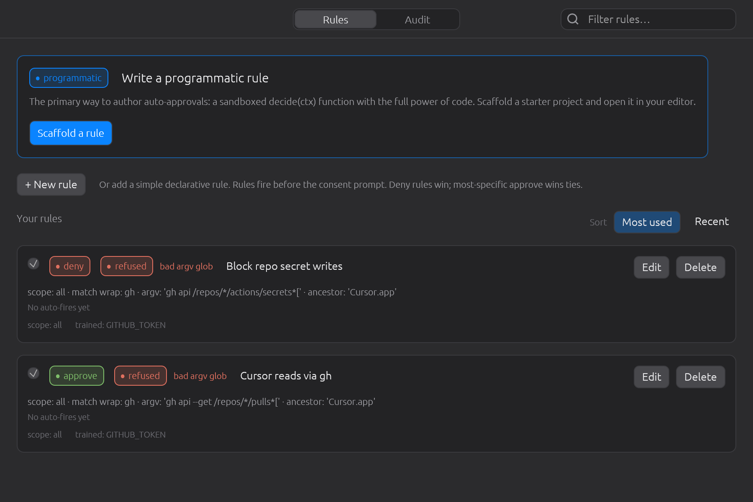753x502 pixels.
Task: Click 'bad argv glob' on Block repo secret writes
Action: tap(186, 266)
